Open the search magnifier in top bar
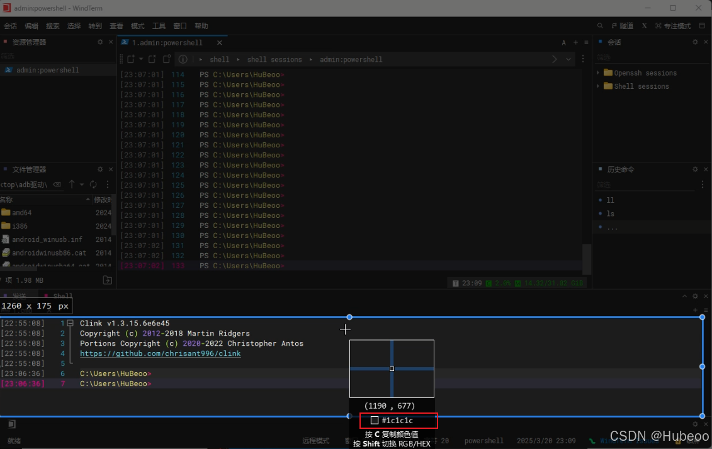The image size is (712, 449). [600, 26]
